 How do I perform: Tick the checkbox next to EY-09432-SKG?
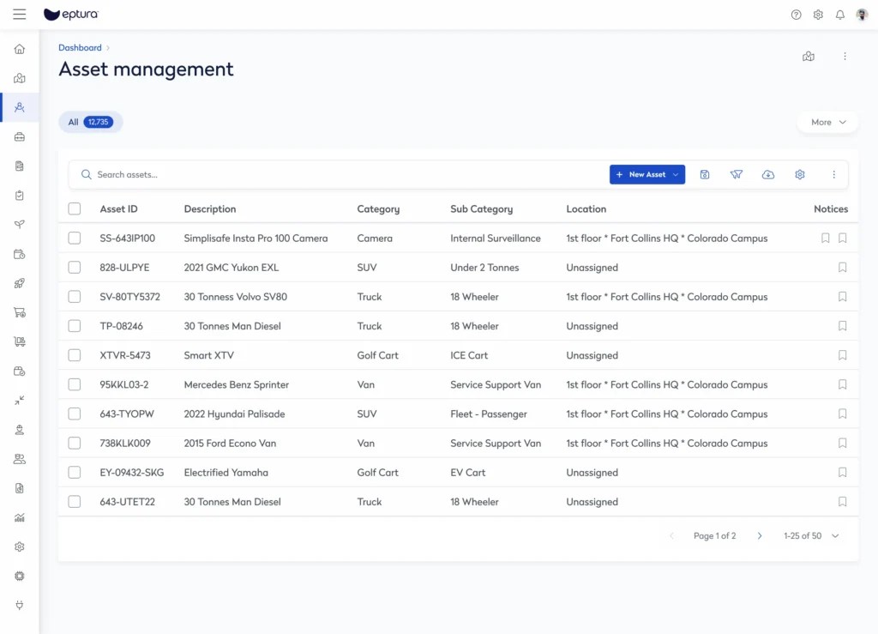click(75, 472)
